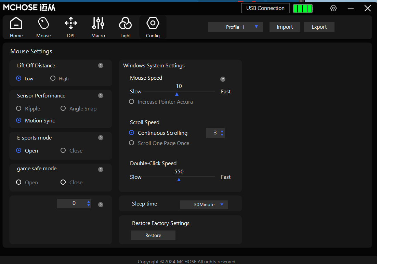Click the MCHOSE logo
Screen dimensions: 394x264
coord(29,8)
